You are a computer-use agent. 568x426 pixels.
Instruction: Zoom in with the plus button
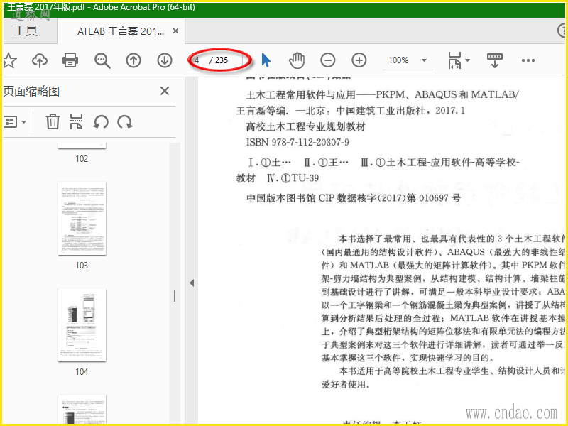tap(359, 60)
